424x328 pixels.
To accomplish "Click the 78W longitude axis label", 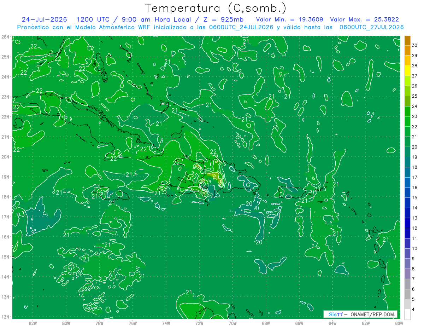I will coord(99,323).
